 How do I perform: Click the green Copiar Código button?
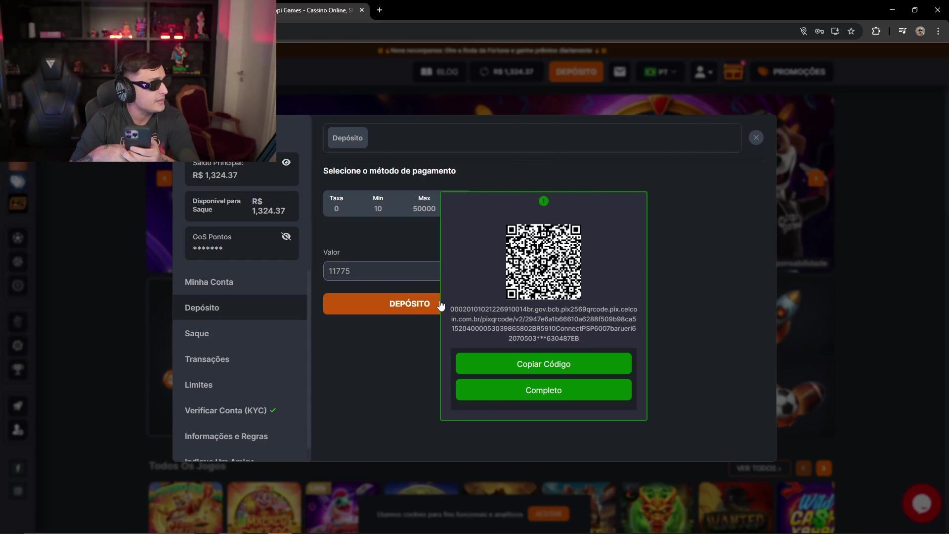[543, 364]
